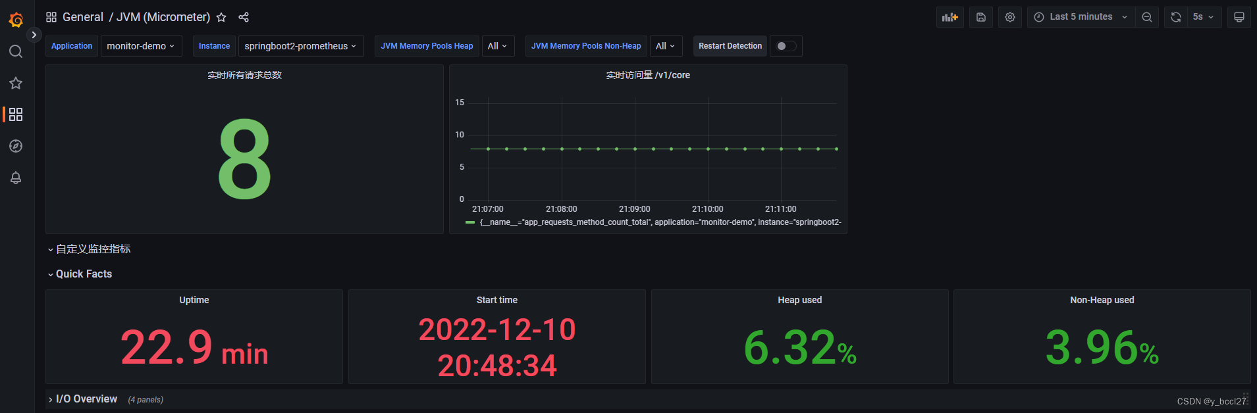Screen dimensions: 1257x413
Task: Open the 实时所有请求总数 panel title menu
Action: coord(244,75)
